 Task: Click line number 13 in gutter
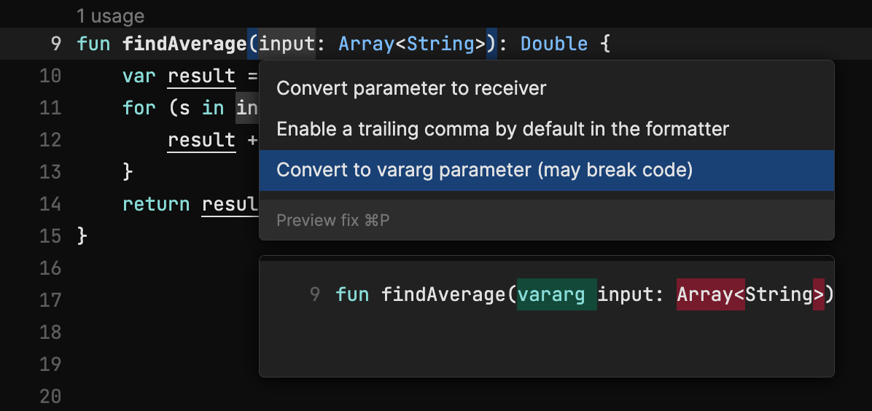(50, 172)
